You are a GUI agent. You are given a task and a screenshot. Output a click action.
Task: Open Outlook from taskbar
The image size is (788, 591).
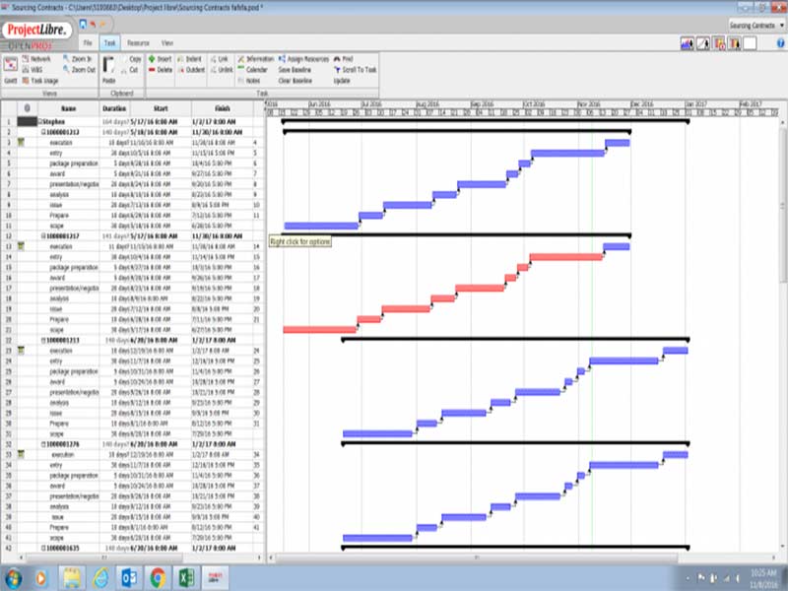click(129, 578)
